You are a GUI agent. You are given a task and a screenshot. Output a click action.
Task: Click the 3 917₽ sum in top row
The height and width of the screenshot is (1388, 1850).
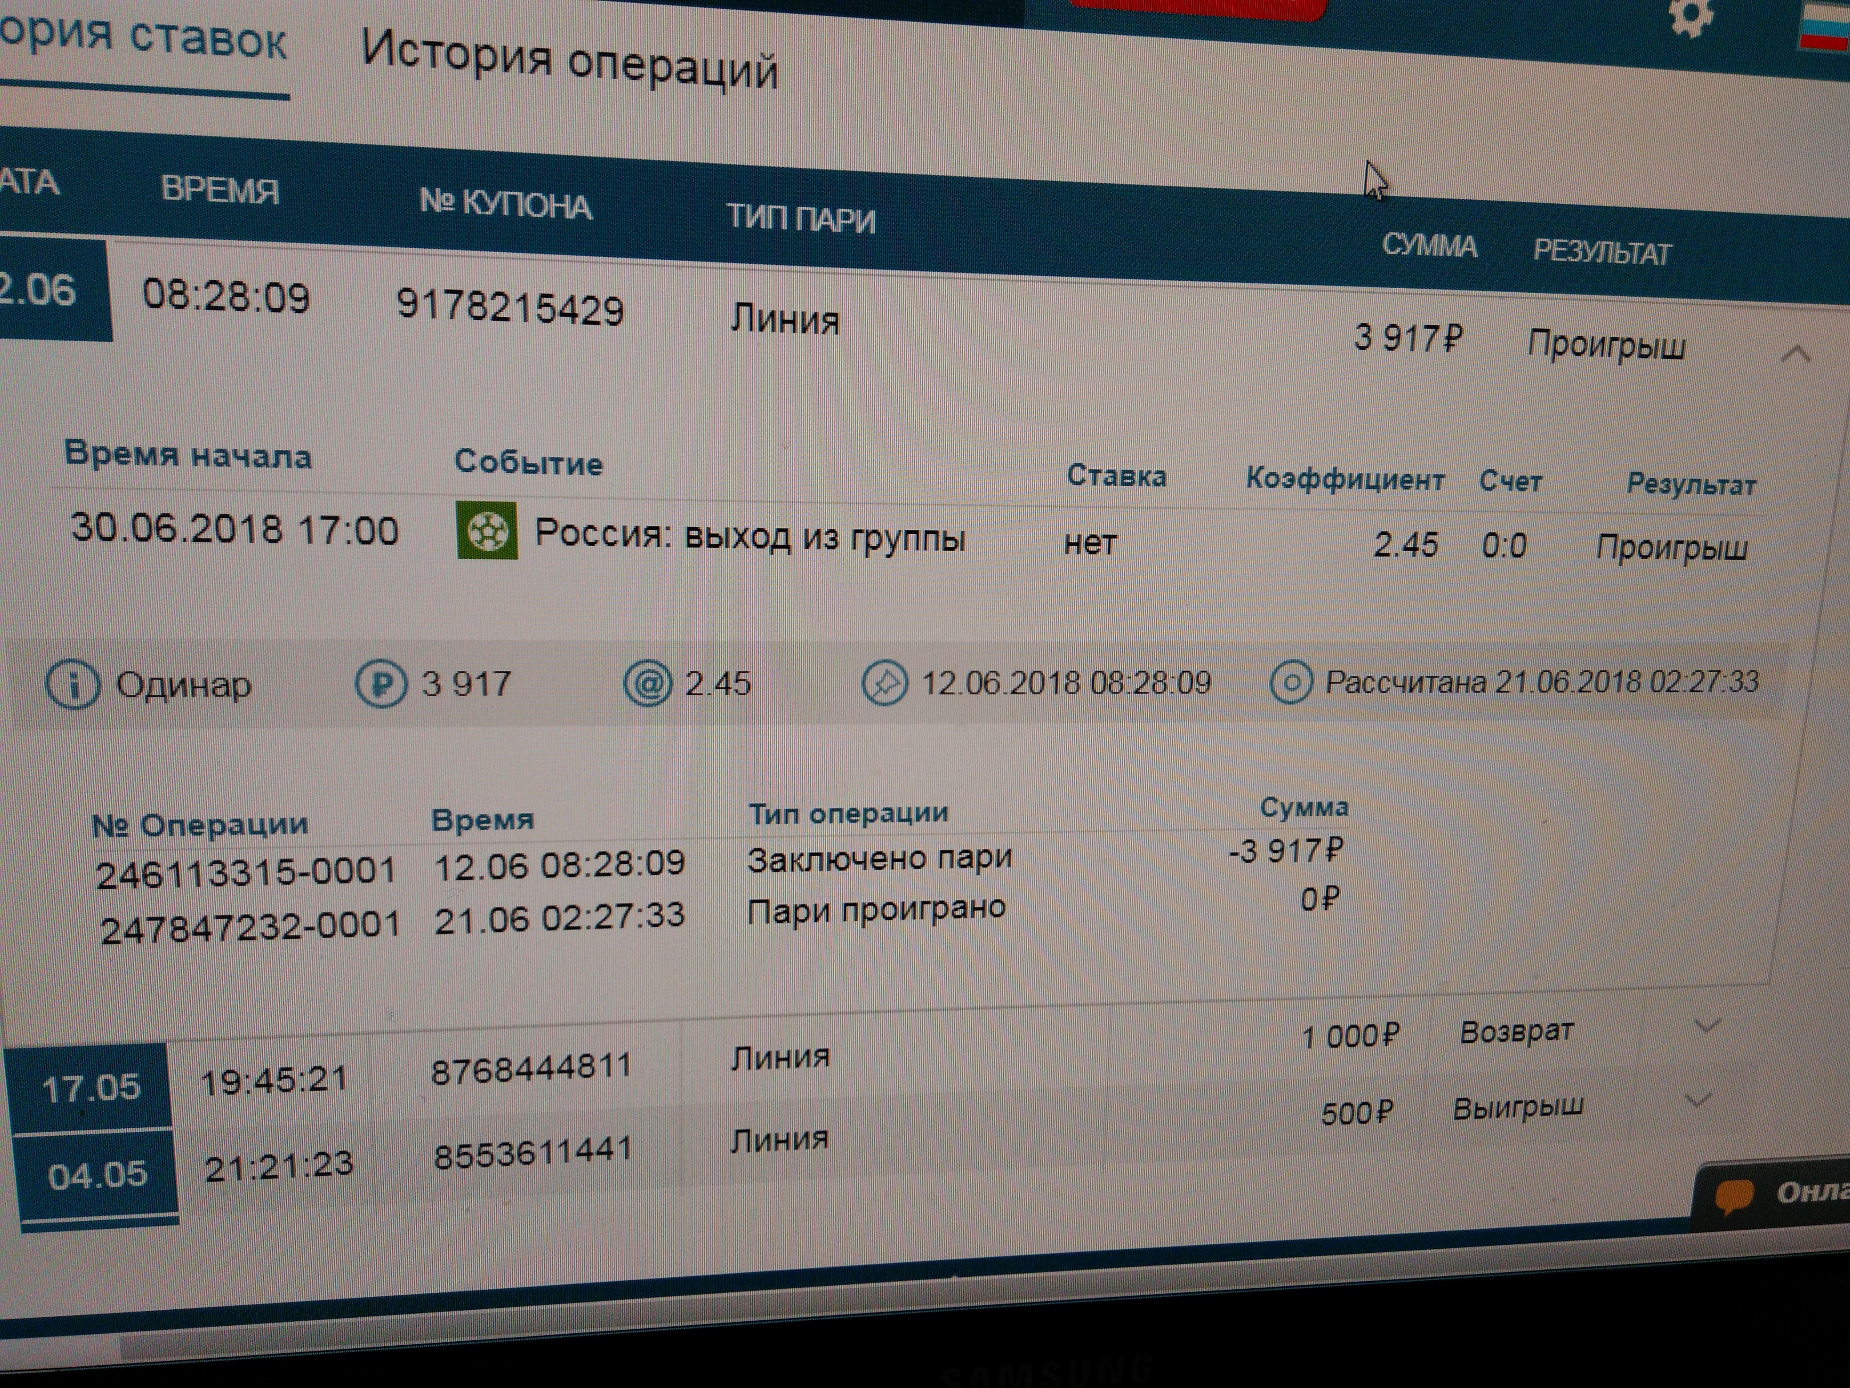pyautogui.click(x=1408, y=338)
